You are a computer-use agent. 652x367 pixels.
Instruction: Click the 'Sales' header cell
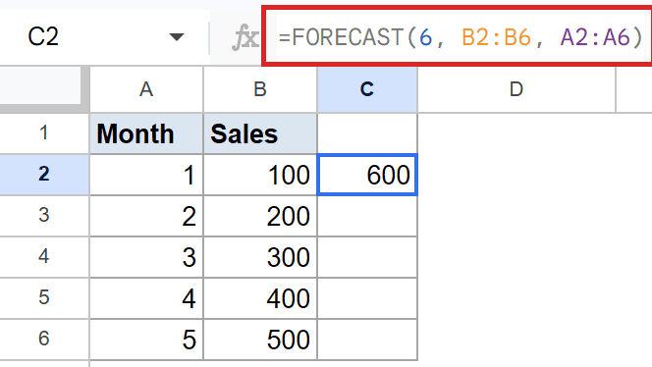tap(260, 133)
